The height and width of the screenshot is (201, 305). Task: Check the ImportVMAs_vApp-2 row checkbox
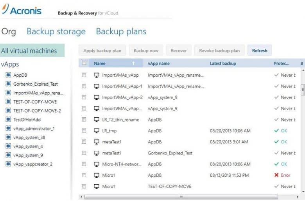point(84,97)
